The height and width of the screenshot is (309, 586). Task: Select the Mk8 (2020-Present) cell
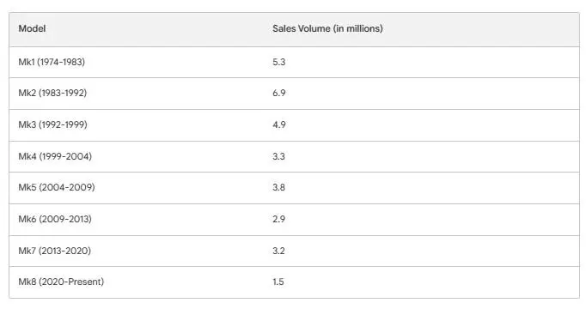coord(136,282)
